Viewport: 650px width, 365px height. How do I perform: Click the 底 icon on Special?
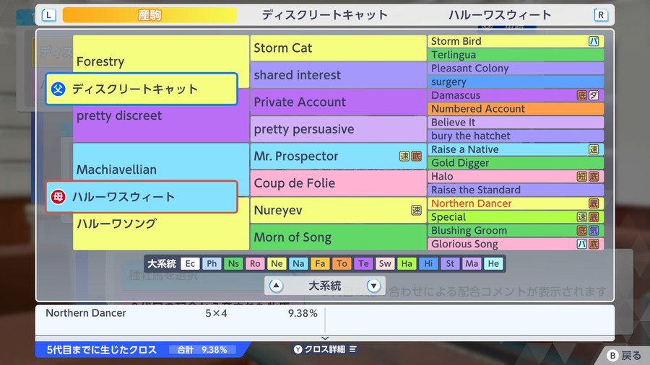(x=594, y=217)
